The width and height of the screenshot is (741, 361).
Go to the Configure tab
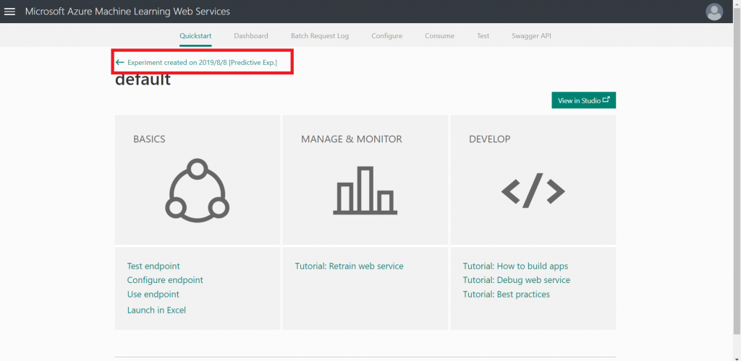[x=386, y=36]
